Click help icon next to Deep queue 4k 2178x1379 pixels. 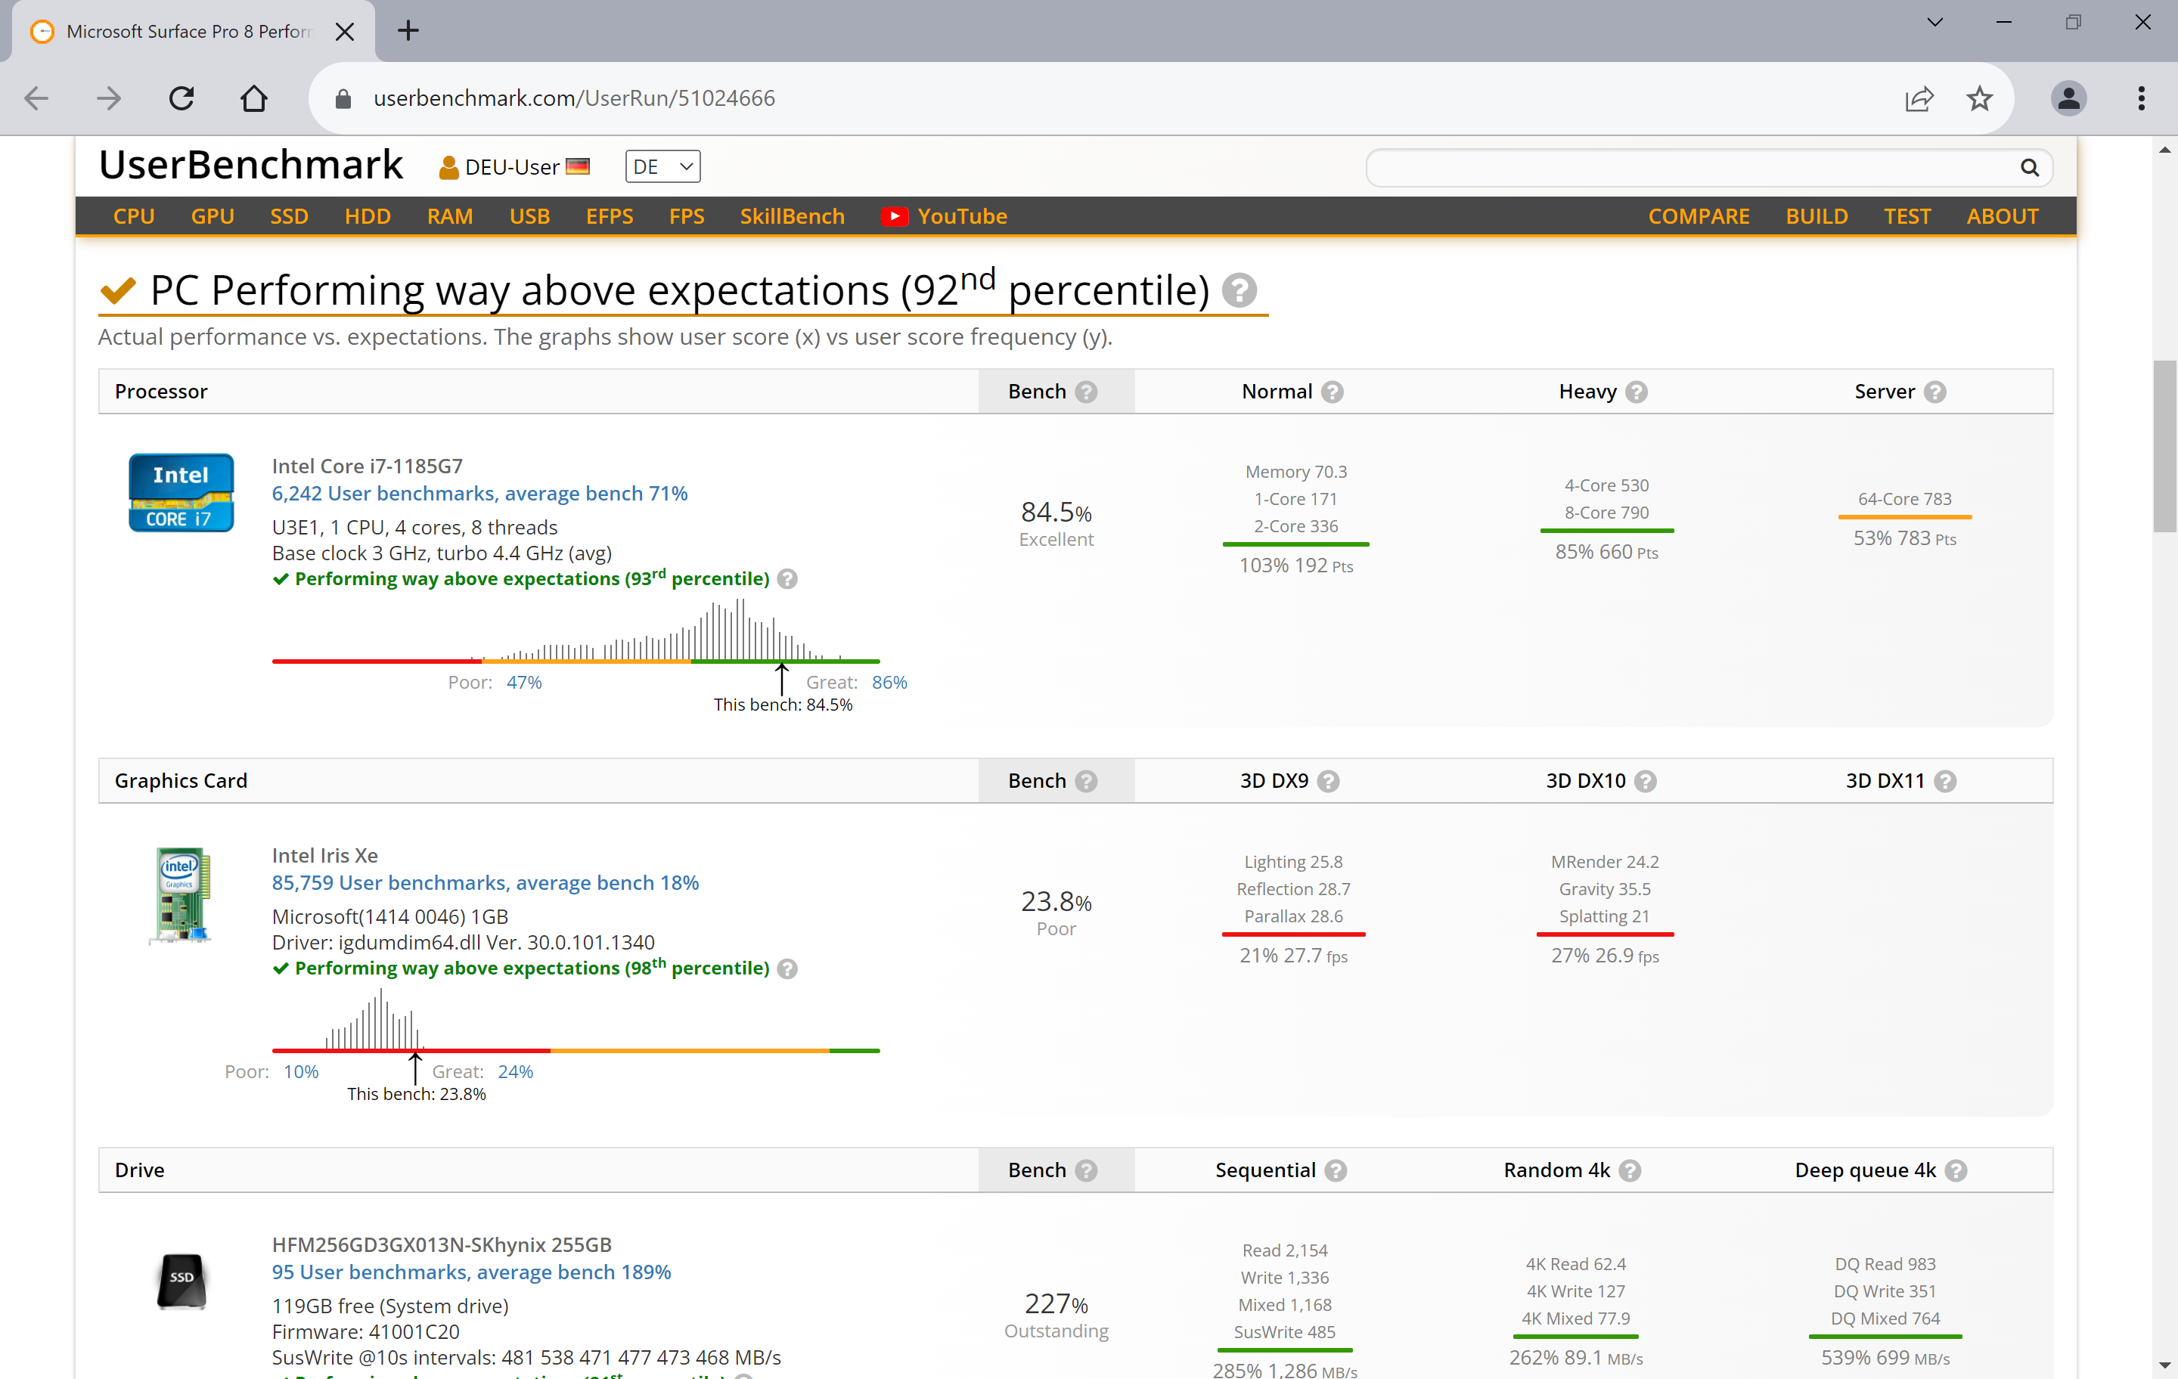[x=1956, y=1171]
